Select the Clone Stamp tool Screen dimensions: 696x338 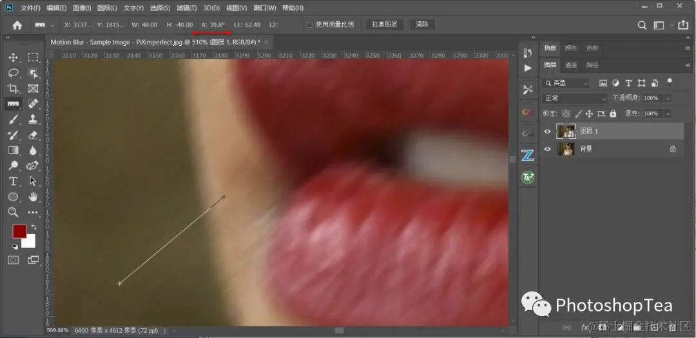pyautogui.click(x=34, y=119)
